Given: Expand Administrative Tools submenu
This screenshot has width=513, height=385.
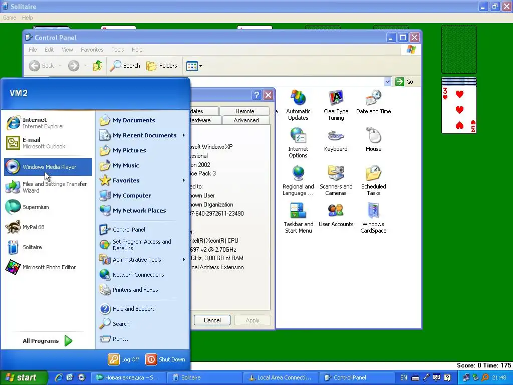Looking at the screenshot, I should pyautogui.click(x=143, y=260).
